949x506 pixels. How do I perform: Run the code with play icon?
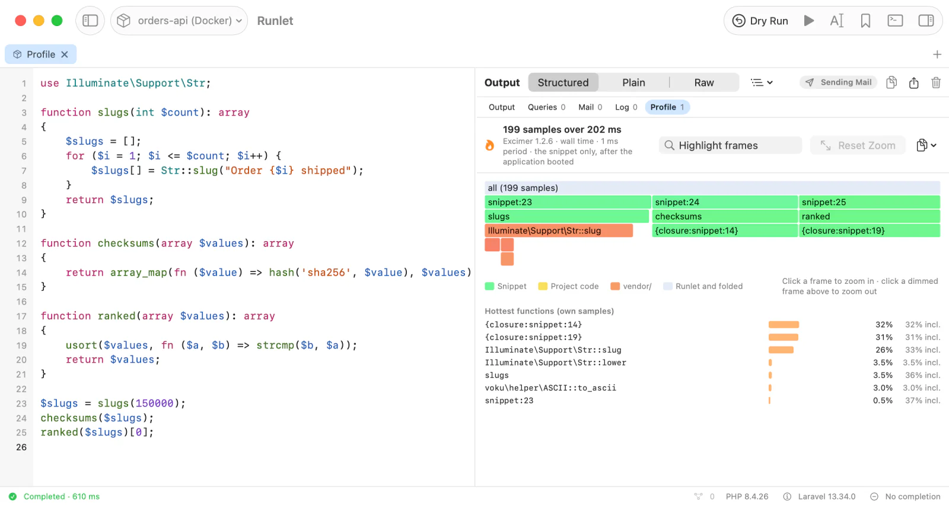(x=808, y=21)
